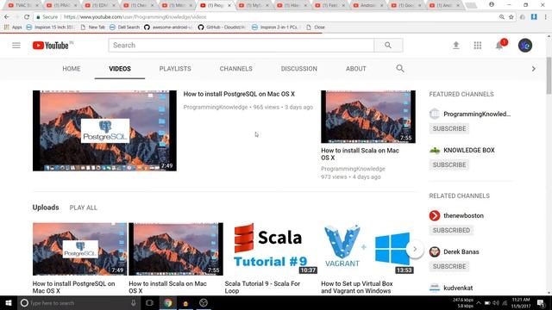Reload the page with the refresh icon

pos(27,17)
